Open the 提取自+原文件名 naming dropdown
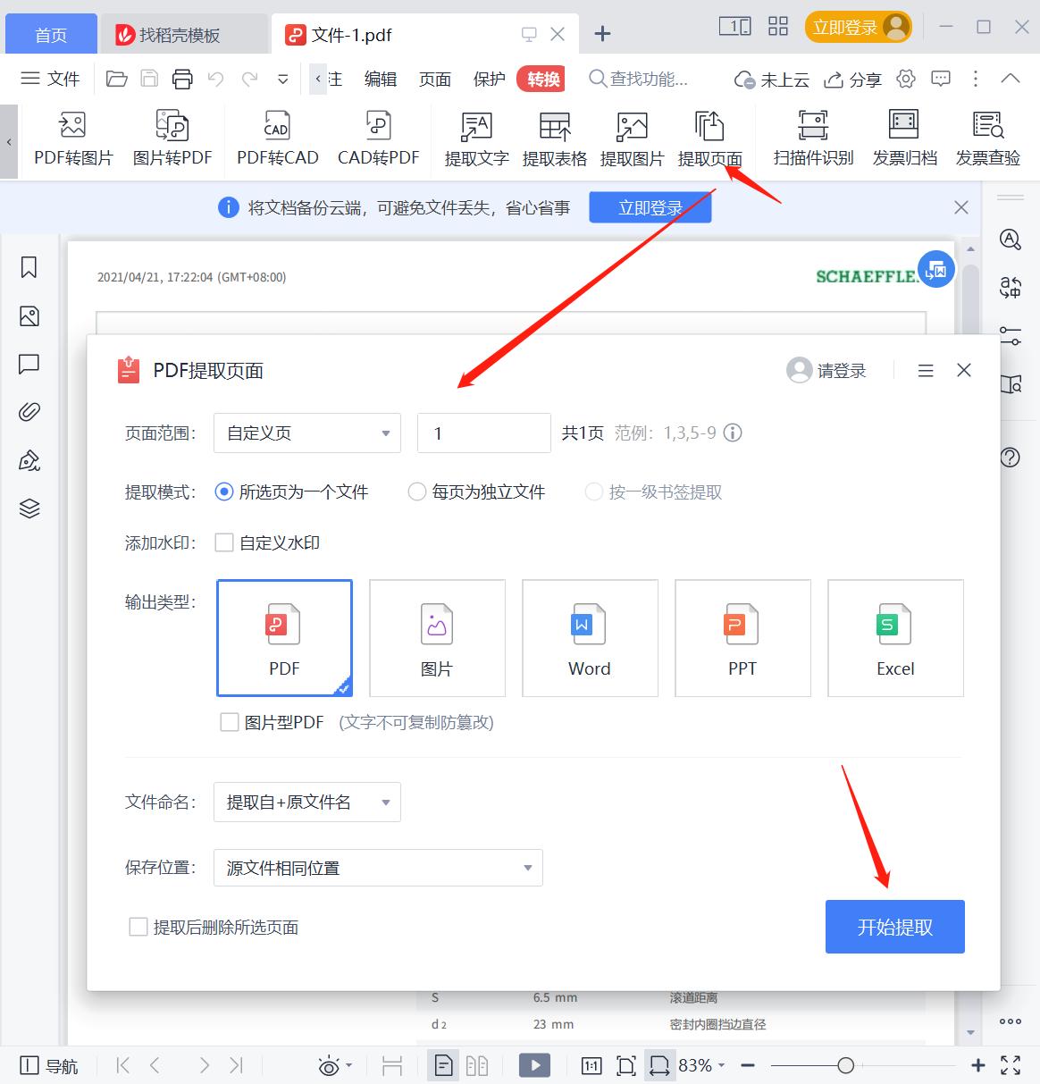Image resolution: width=1040 pixels, height=1084 pixels. pyautogui.click(x=306, y=802)
